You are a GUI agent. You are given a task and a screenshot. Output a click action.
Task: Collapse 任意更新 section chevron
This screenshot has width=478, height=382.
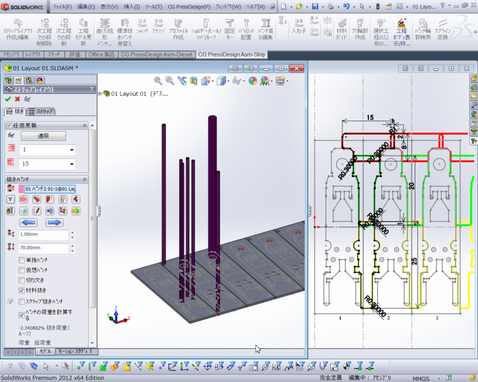[84, 126]
